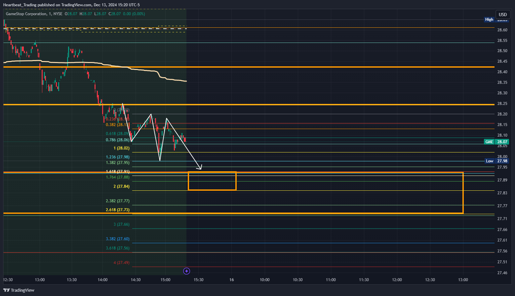
Task: Click 28.40 on the price axis
Action: 502,72
